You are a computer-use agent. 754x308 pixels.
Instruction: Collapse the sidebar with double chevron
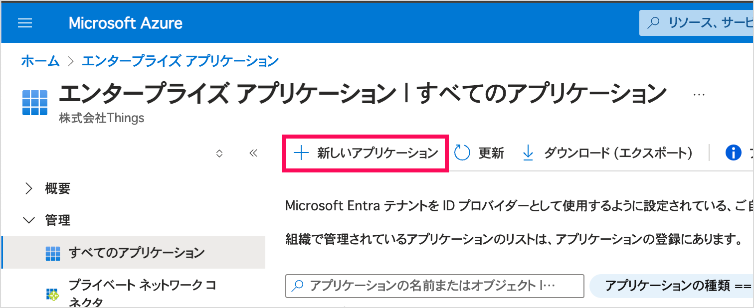pos(253,154)
